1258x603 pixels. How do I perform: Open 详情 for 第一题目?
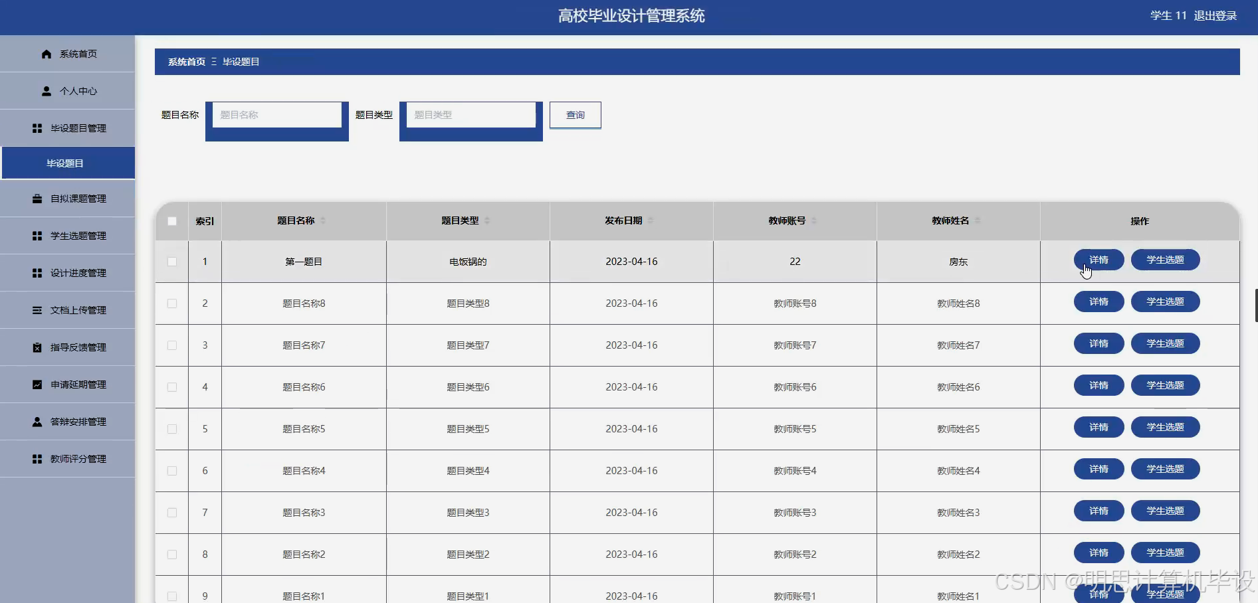tap(1098, 260)
